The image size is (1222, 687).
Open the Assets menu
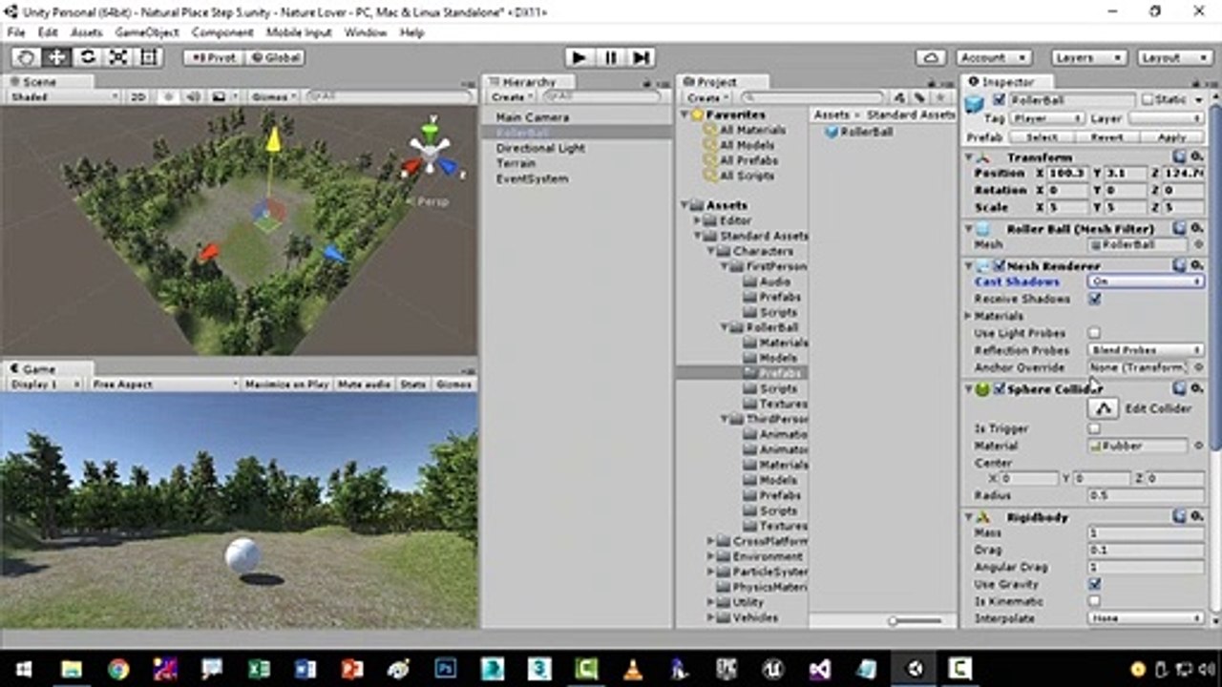tap(87, 32)
